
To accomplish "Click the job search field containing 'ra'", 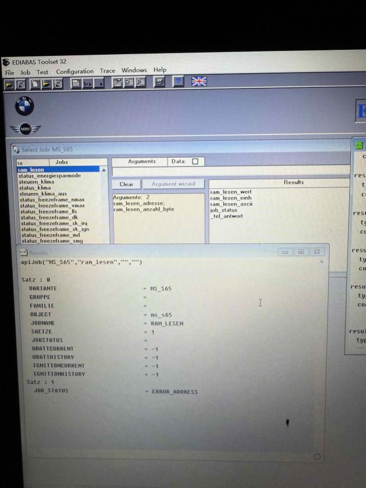I will 33,162.
